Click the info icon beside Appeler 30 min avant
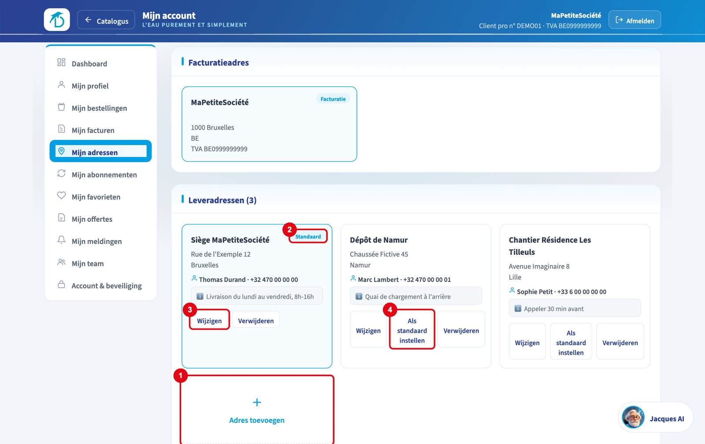The width and height of the screenshot is (705, 444). click(x=518, y=309)
